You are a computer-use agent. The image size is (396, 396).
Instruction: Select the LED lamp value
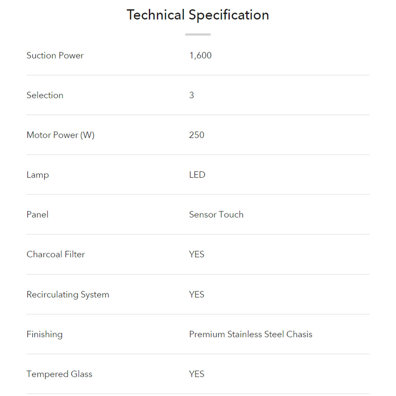click(x=197, y=175)
